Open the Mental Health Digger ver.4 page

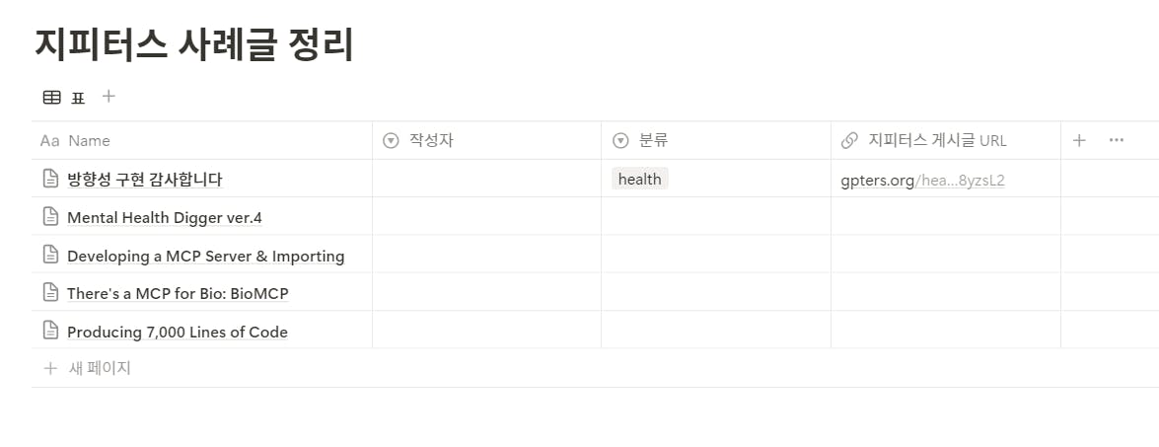[164, 217]
